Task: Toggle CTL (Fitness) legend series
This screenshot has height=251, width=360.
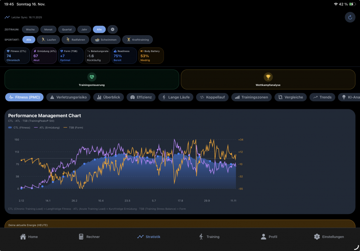Action: 19,128
